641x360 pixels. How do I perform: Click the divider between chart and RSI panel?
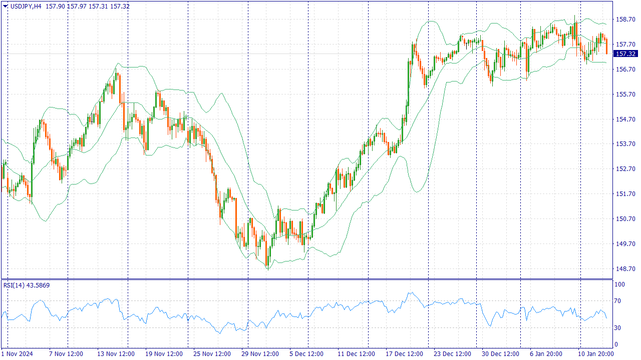click(x=306, y=279)
